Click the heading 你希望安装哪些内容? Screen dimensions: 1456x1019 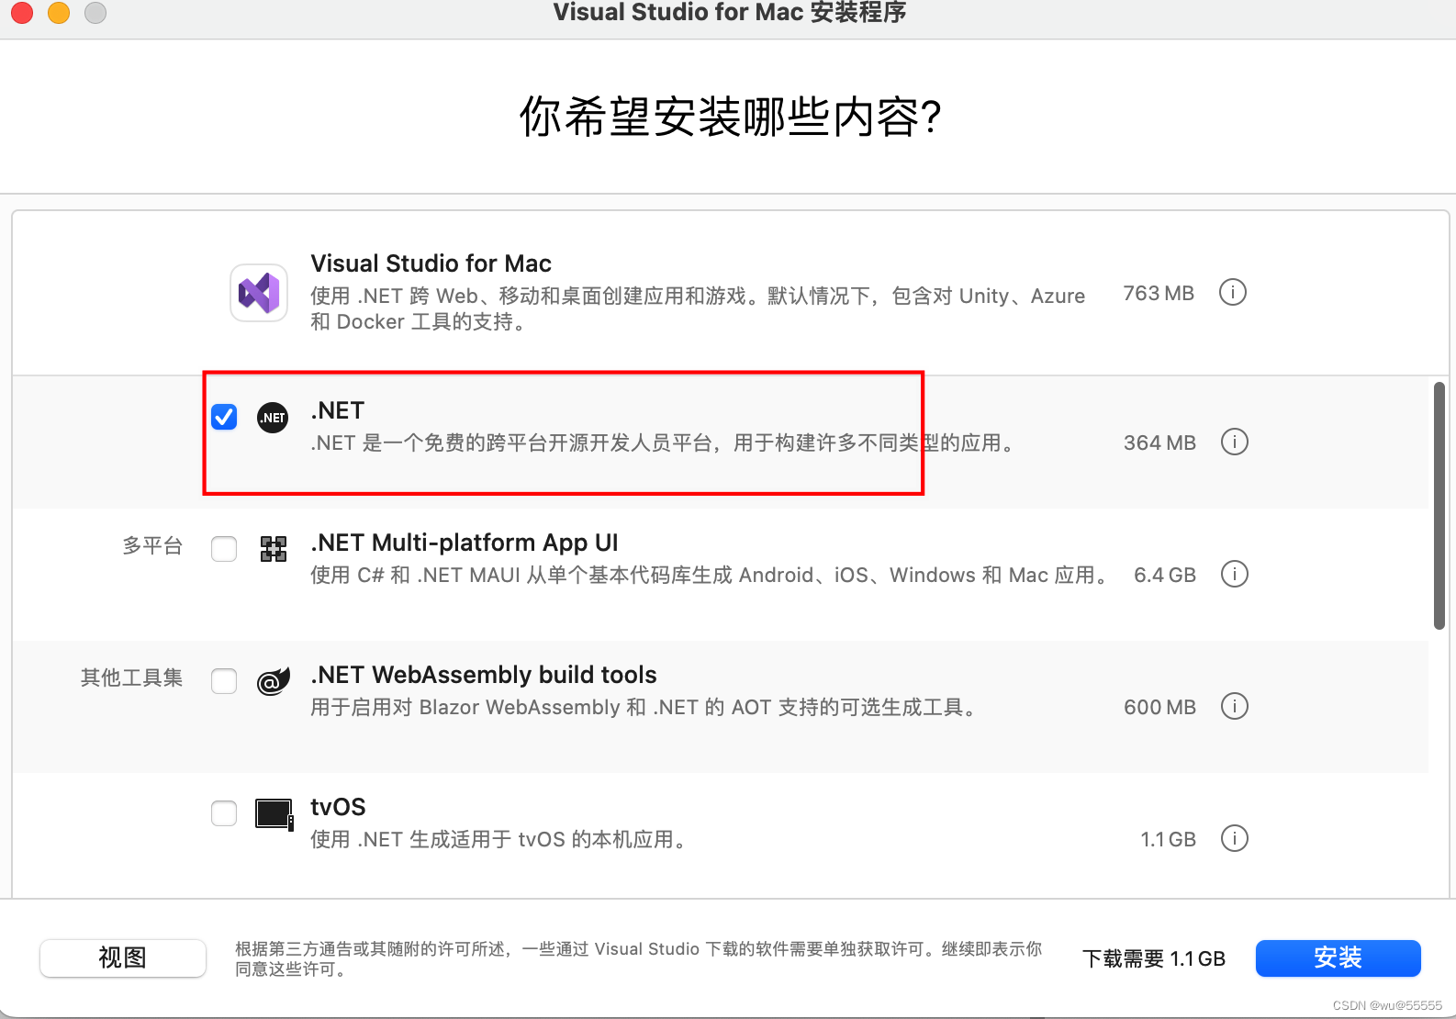point(730,118)
